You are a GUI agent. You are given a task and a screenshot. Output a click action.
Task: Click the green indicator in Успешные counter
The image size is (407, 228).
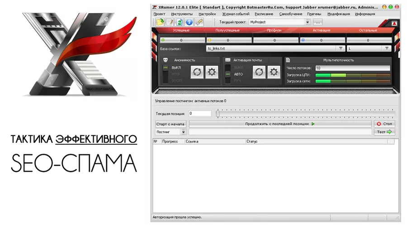click(163, 40)
